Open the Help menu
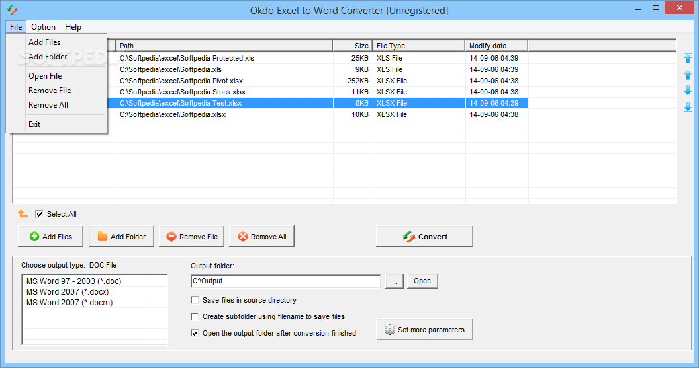Image resolution: width=699 pixels, height=368 pixels. (x=73, y=26)
